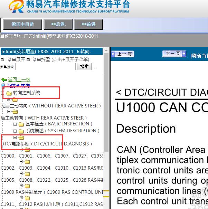208x209 pixels.
Task: Click the 系统描述 folder icon
Action: point(21,131)
